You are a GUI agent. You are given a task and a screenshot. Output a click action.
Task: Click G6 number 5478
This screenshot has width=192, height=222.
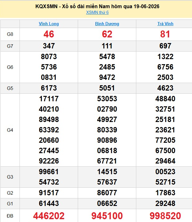[107, 57]
